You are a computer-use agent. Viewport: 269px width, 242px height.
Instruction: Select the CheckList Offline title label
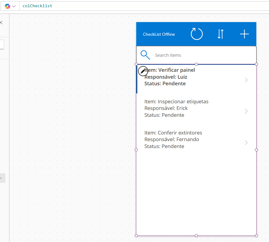point(159,34)
